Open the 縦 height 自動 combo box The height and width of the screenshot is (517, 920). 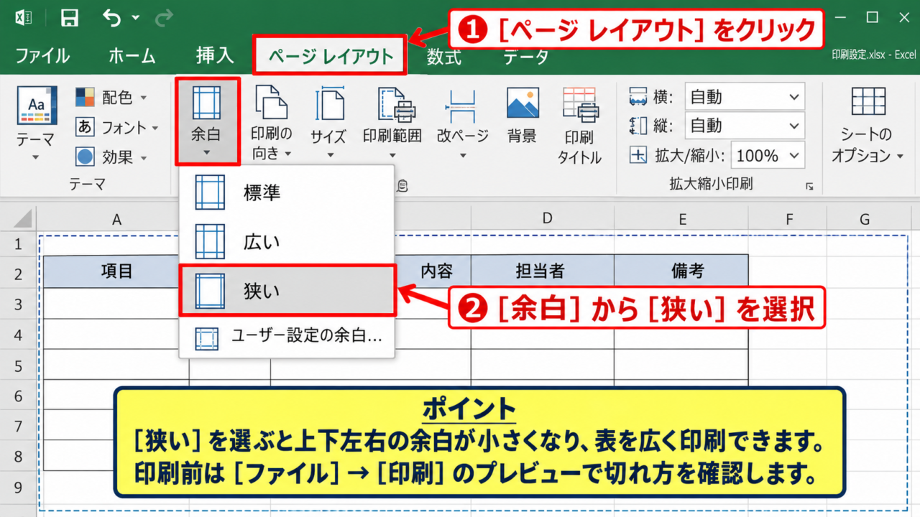click(745, 126)
